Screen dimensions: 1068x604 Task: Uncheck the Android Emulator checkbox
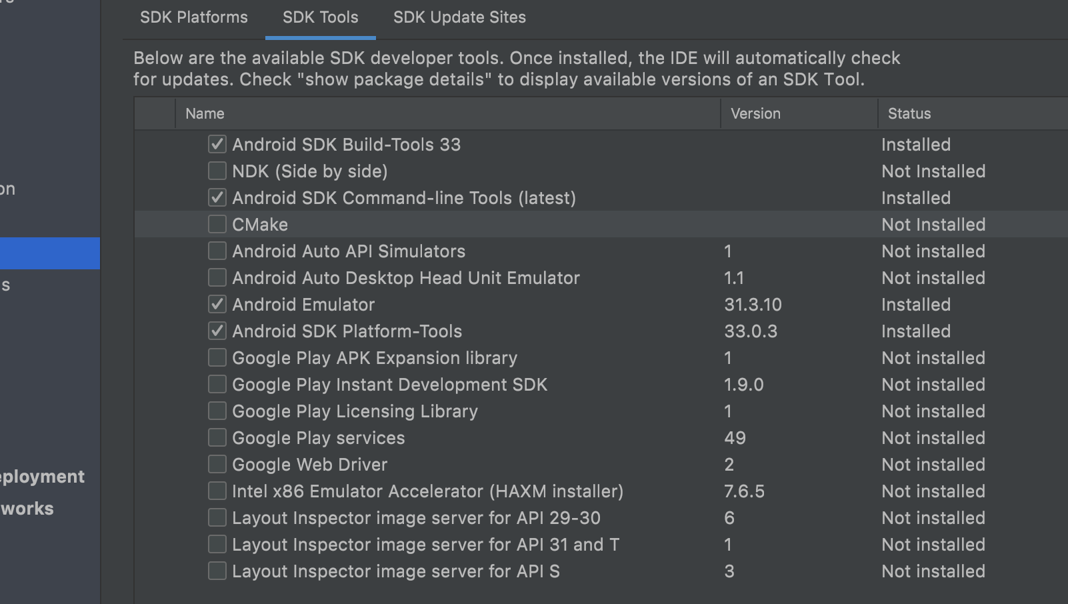(217, 304)
